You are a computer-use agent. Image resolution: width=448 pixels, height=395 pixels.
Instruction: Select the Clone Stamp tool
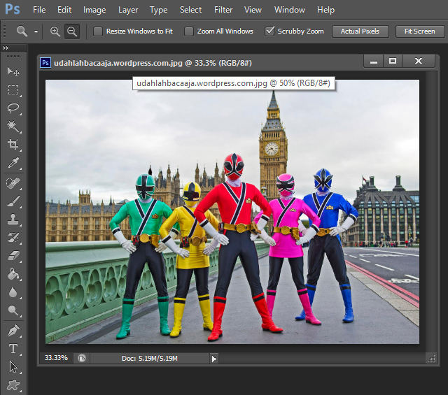[13, 220]
